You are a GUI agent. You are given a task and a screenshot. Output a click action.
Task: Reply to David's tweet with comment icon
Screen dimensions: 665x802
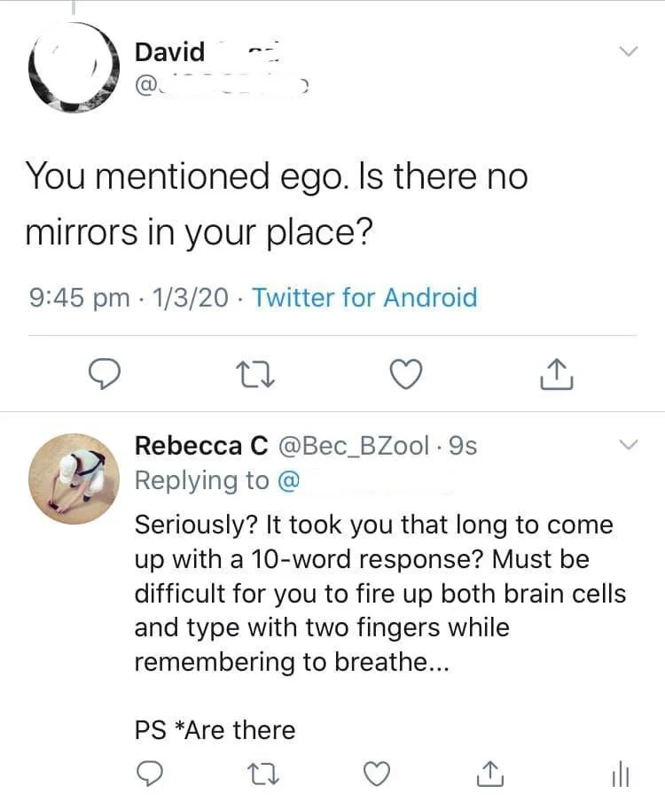click(105, 374)
